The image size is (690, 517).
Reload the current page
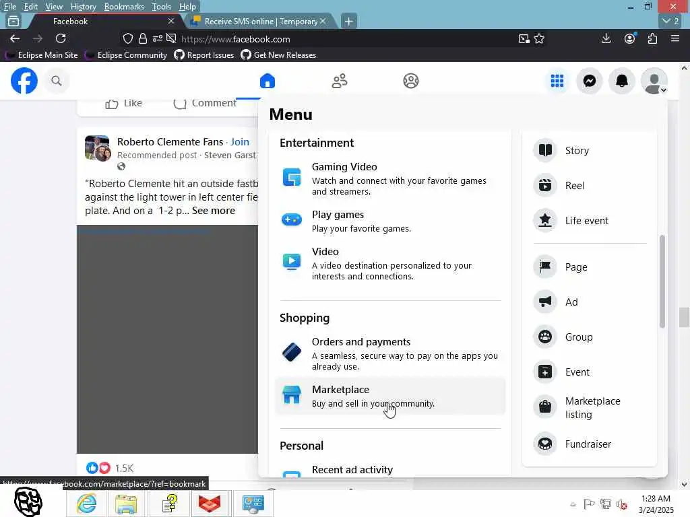point(61,38)
